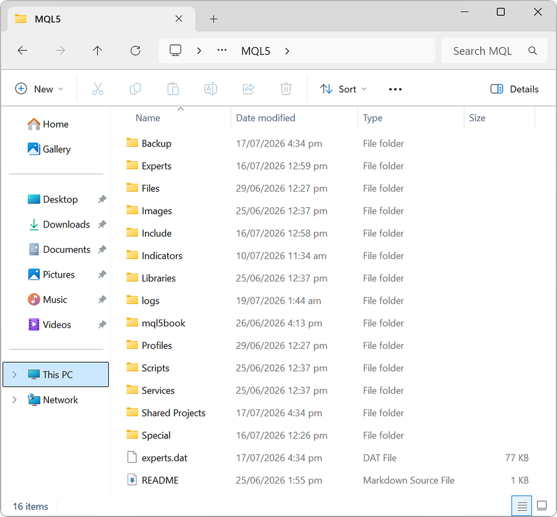Refresh the MQL5 folder view
557x517 pixels.
tap(136, 51)
